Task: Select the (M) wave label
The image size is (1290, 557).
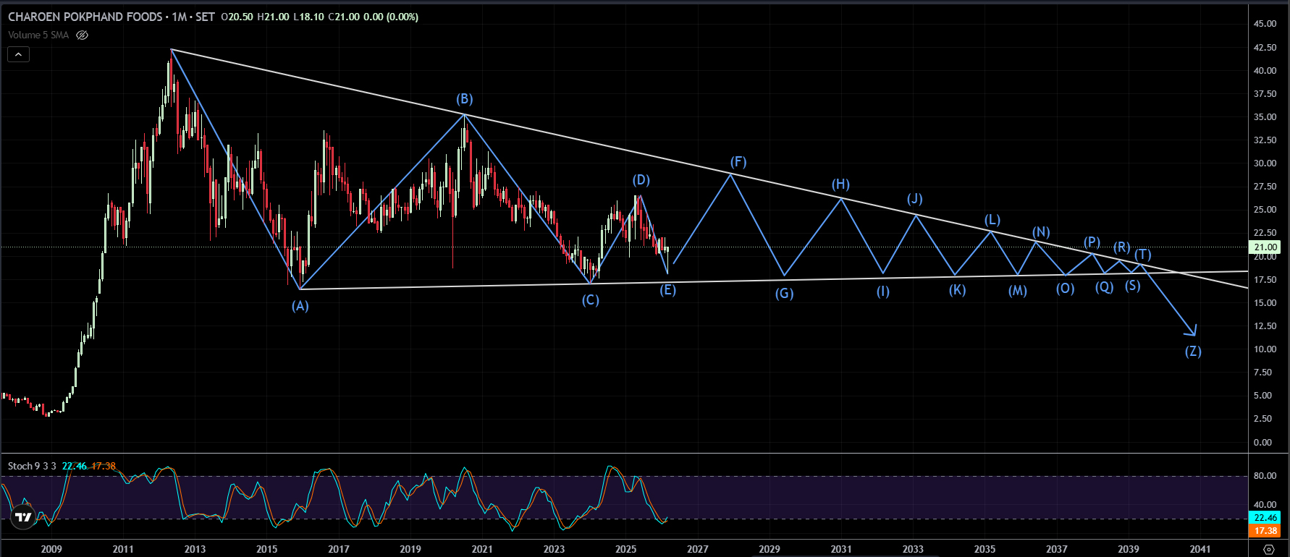Action: 1018,291
